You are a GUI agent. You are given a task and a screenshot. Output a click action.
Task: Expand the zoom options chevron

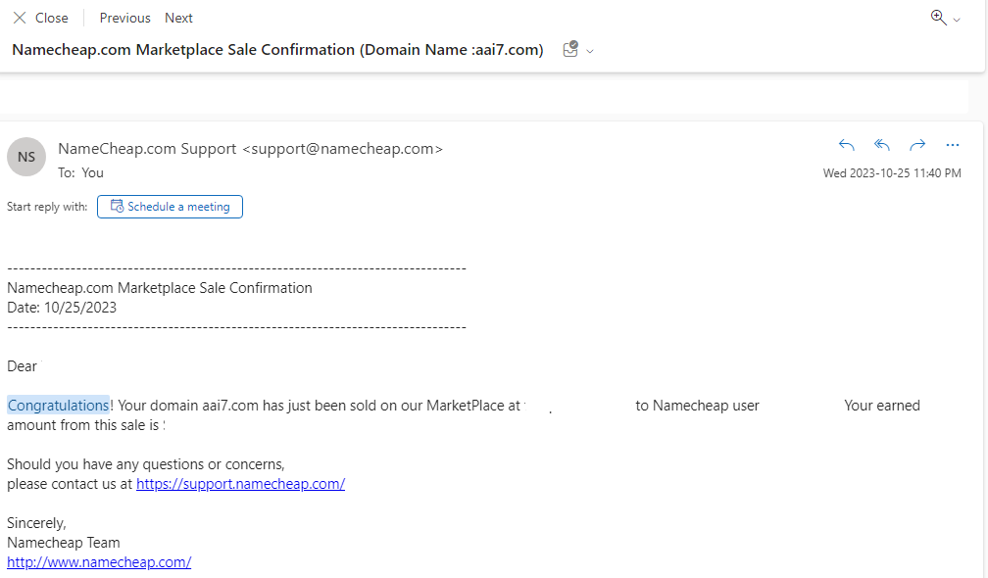pos(957,21)
